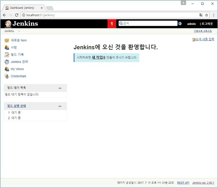Open the admin user link
The width and height of the screenshot is (218, 188).
click(192, 24)
